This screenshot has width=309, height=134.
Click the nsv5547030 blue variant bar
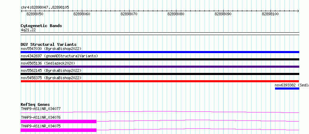(x=160, y=52)
